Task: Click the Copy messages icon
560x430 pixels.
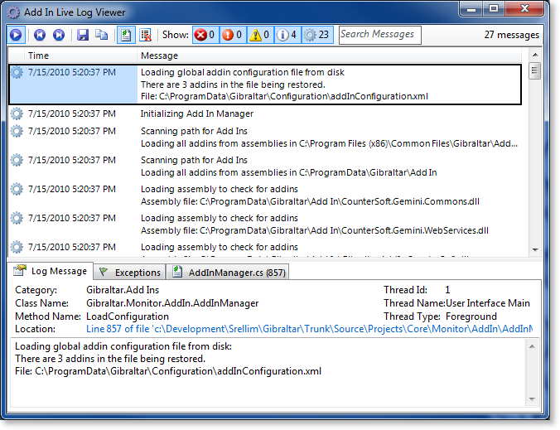Action: click(101, 35)
